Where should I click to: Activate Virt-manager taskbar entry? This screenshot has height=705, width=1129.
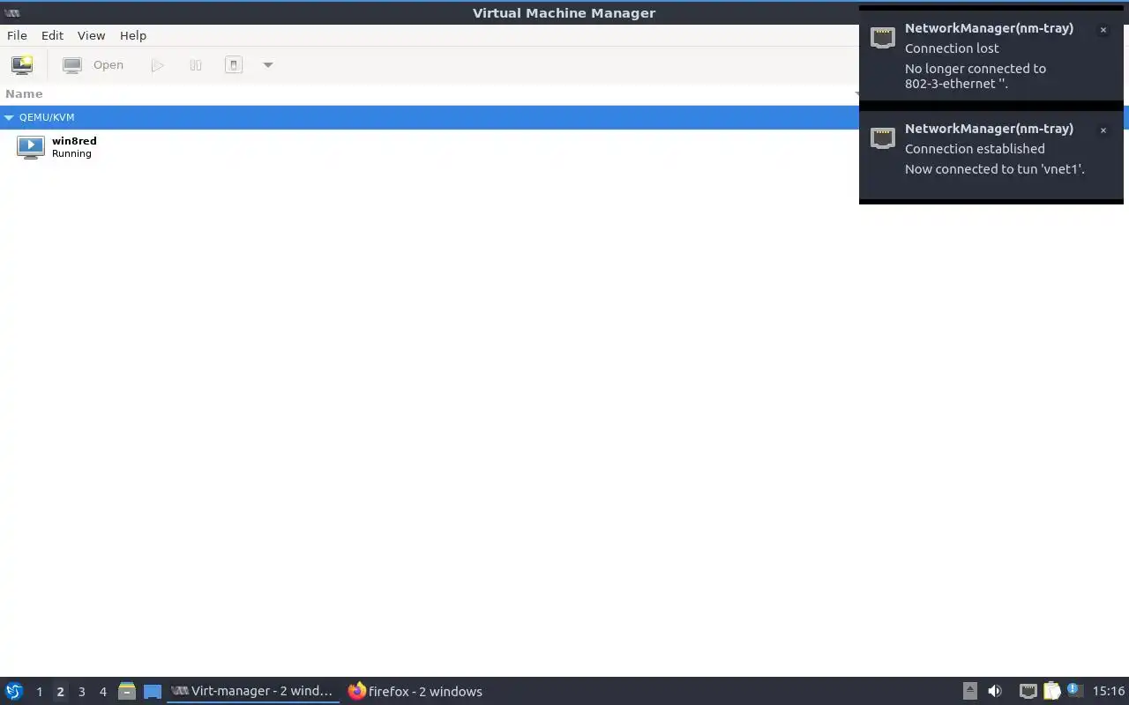click(x=253, y=691)
